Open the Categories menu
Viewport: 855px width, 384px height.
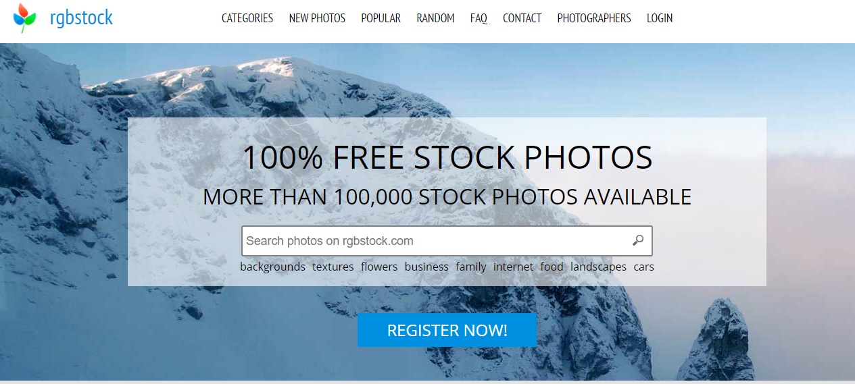point(247,18)
